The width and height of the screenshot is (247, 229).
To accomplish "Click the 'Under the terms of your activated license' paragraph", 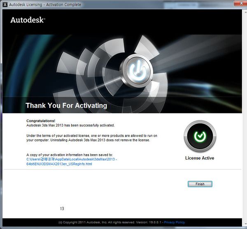I will click(x=92, y=138).
